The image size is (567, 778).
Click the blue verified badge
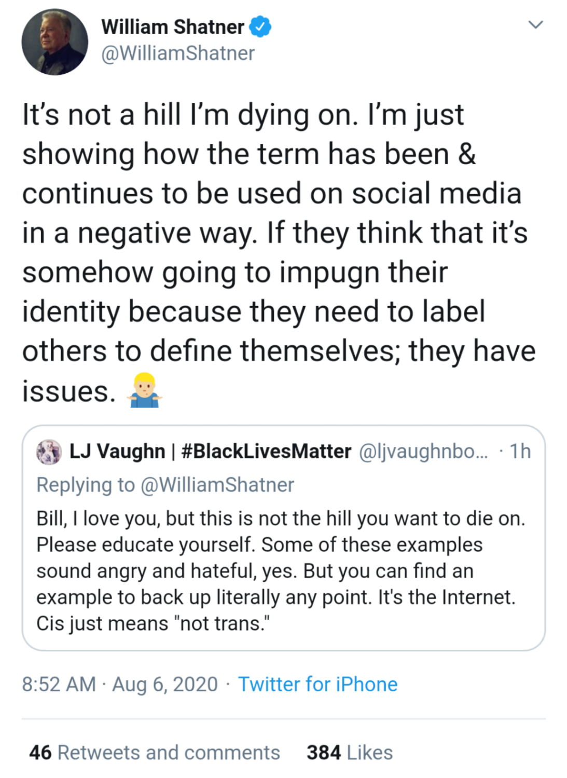coord(260,26)
